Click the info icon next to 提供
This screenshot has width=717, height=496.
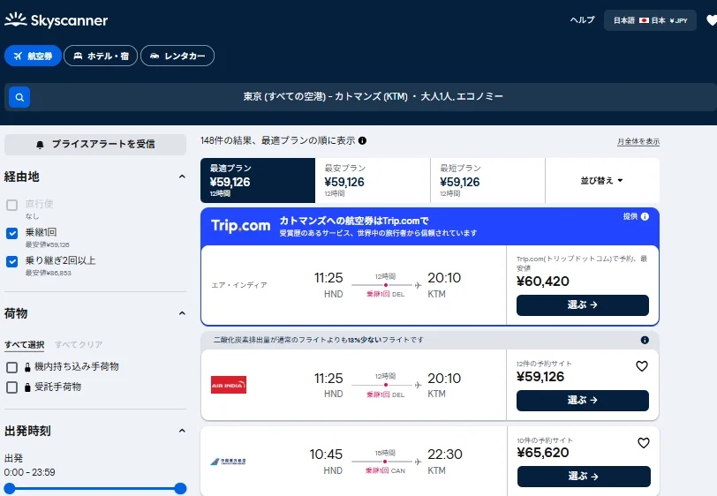tap(645, 217)
